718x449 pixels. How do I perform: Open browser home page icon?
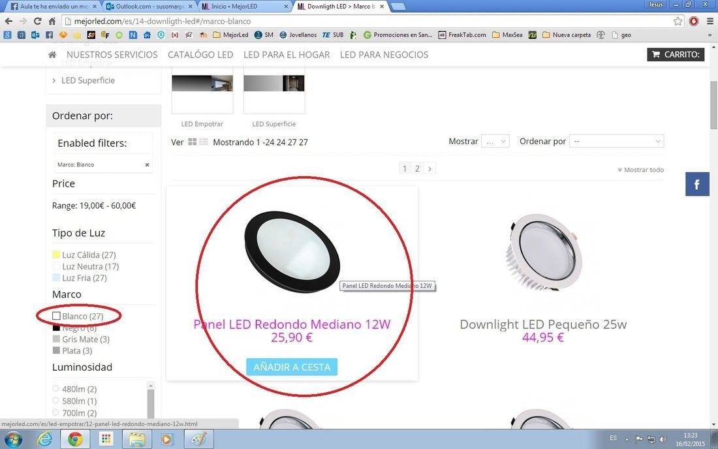click(x=52, y=21)
